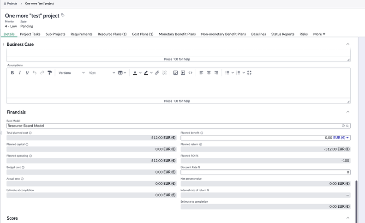Viewport: 365px width, 223px height.
Task: Collapse the Score section
Action: pyautogui.click(x=348, y=218)
